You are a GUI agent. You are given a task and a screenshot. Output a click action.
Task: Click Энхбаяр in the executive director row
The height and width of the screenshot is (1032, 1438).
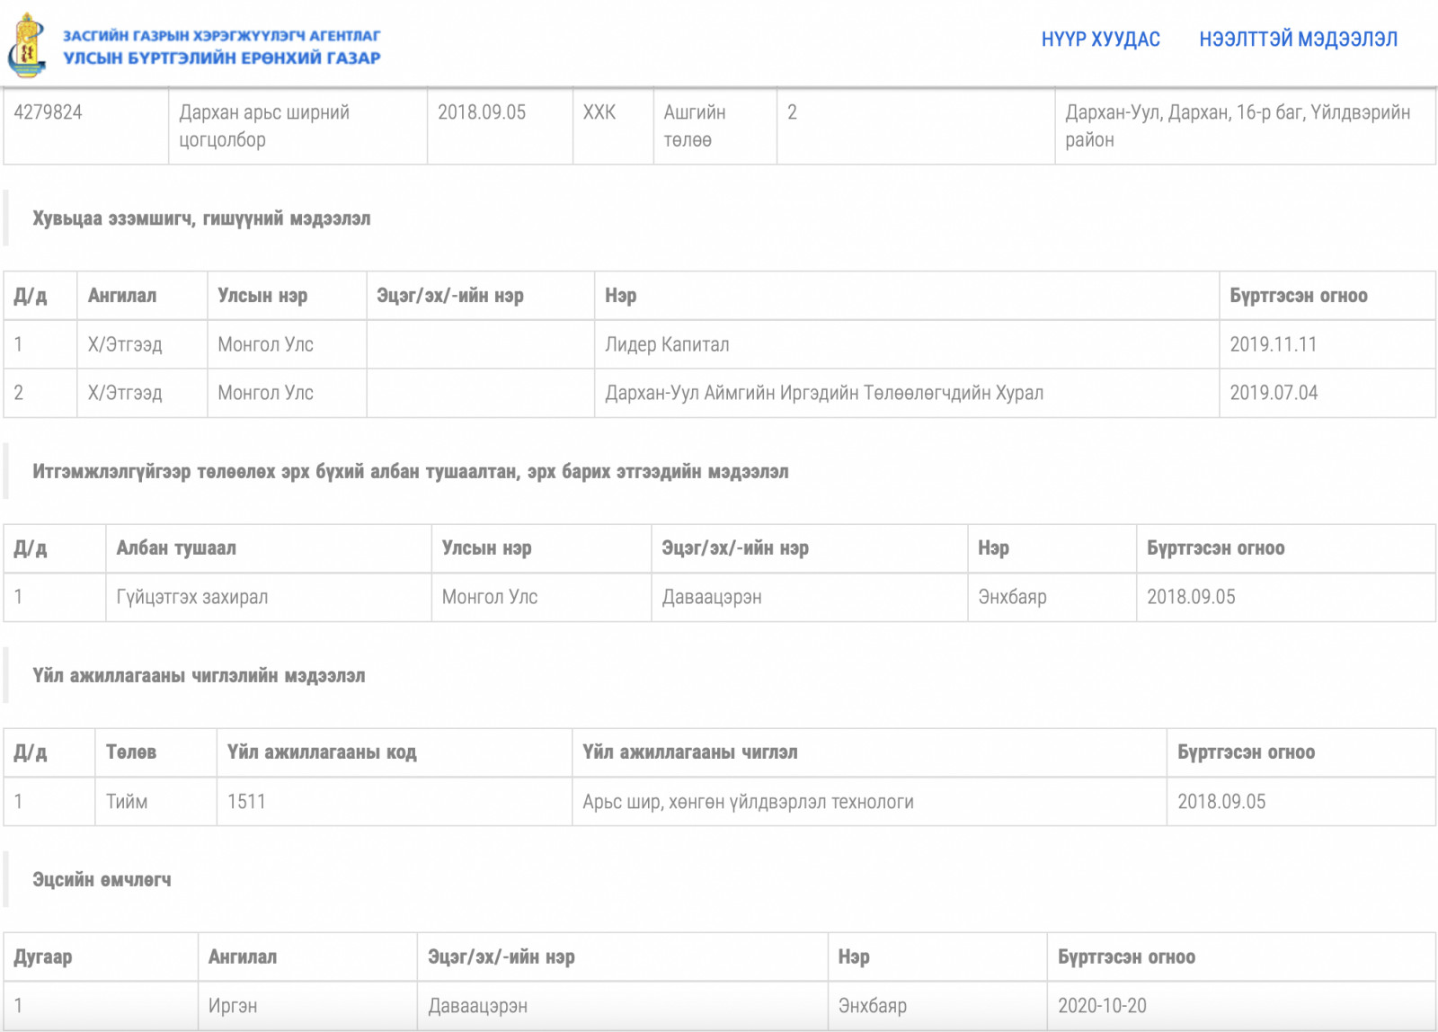[x=1012, y=597]
